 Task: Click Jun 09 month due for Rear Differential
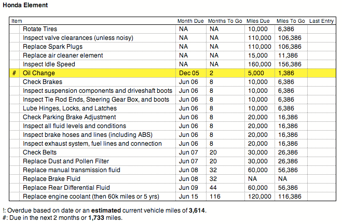click(188, 188)
